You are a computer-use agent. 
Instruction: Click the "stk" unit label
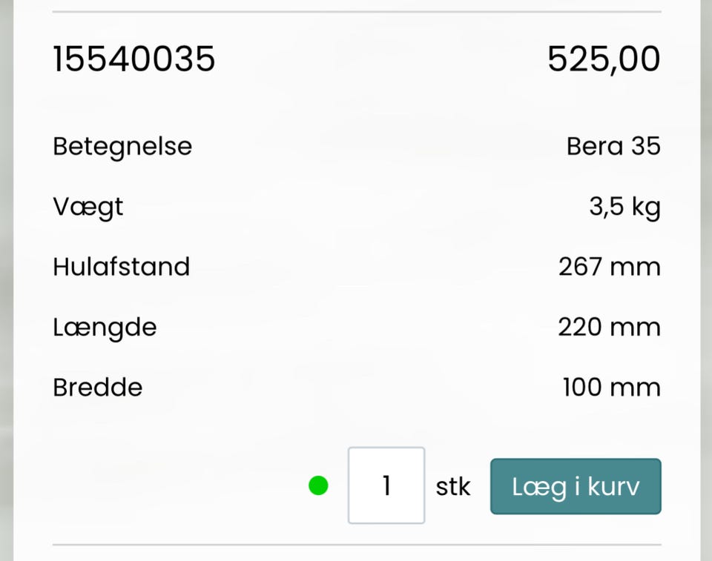click(x=453, y=487)
